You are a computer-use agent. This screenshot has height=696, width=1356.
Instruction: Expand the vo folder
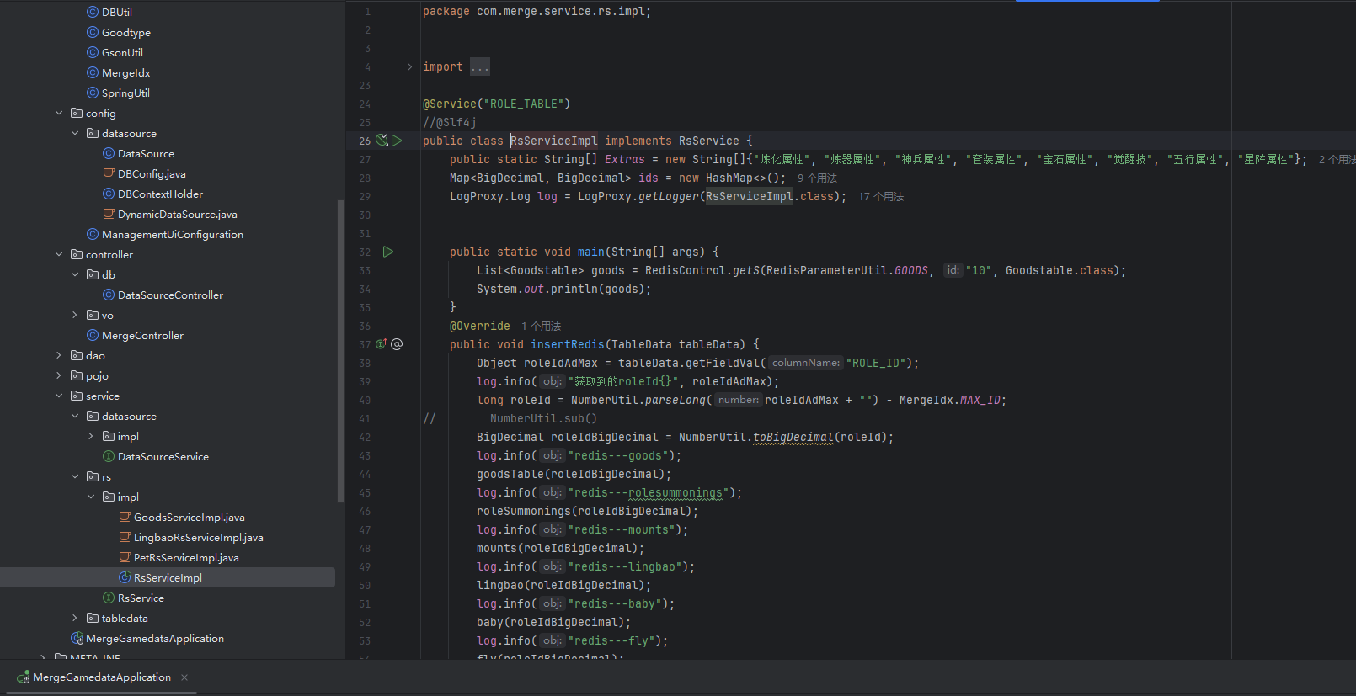75,315
